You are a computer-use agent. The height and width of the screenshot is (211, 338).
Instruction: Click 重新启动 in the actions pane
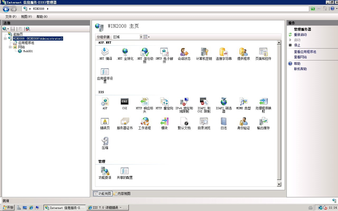[x=300, y=35]
